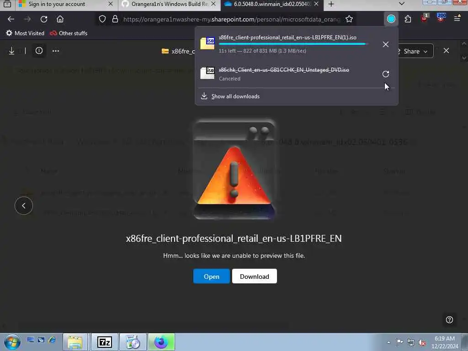Open the Most Visited bookmarks folder

click(25, 33)
